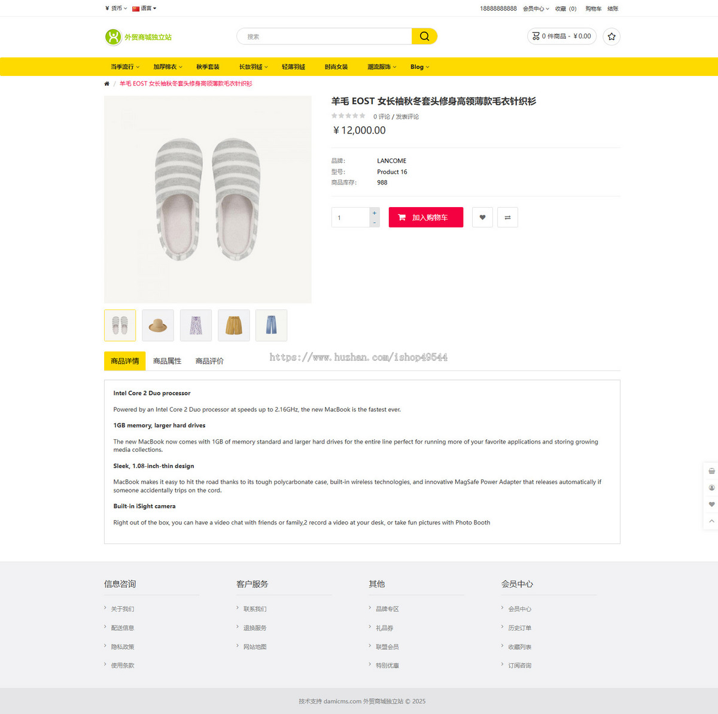
Task: Click the back-to-top arrow icon
Action: [711, 521]
